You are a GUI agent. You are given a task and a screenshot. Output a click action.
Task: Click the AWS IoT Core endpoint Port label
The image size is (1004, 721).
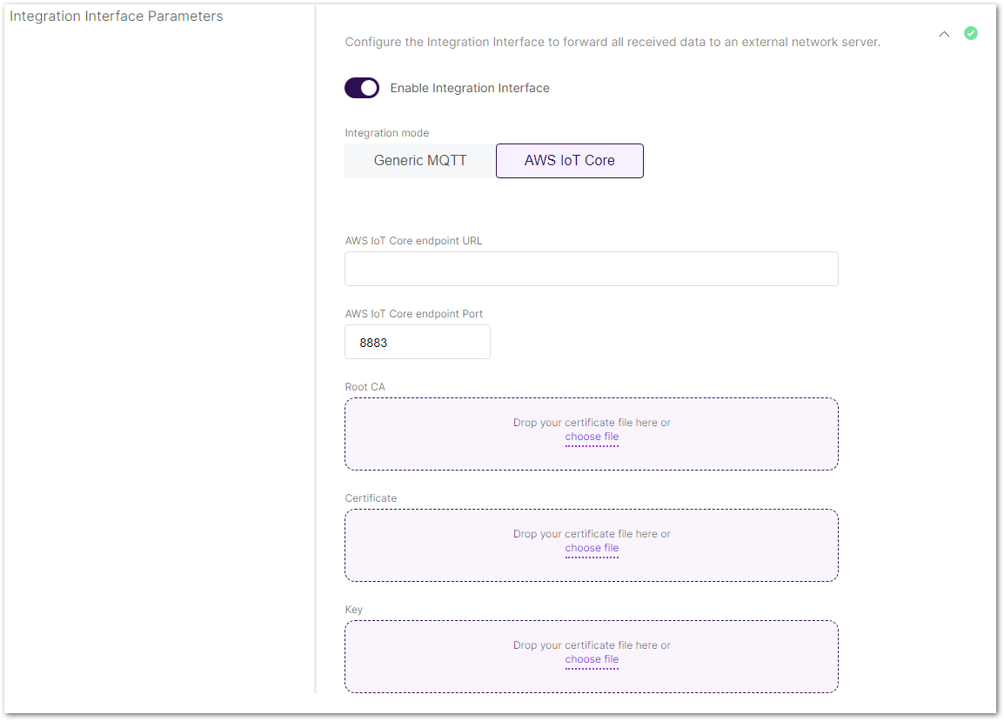(x=413, y=313)
